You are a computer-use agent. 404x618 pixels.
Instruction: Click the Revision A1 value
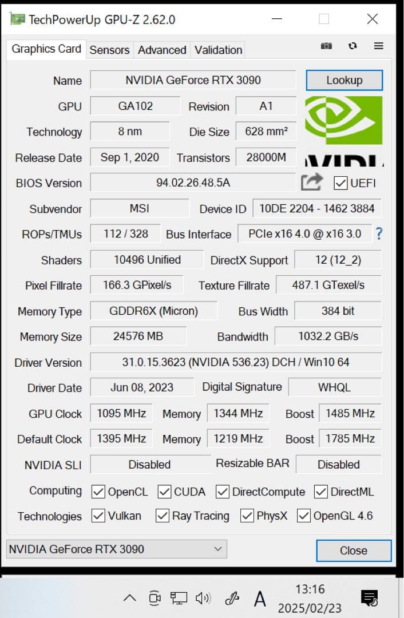pyautogui.click(x=266, y=106)
